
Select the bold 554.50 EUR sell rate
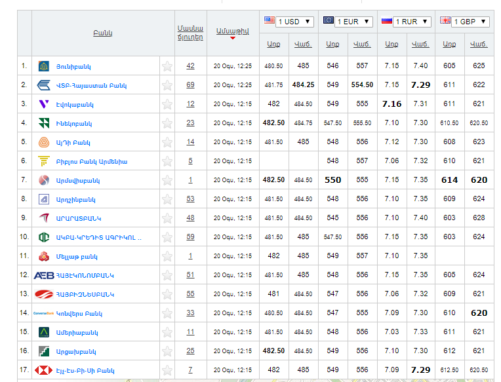[363, 85]
